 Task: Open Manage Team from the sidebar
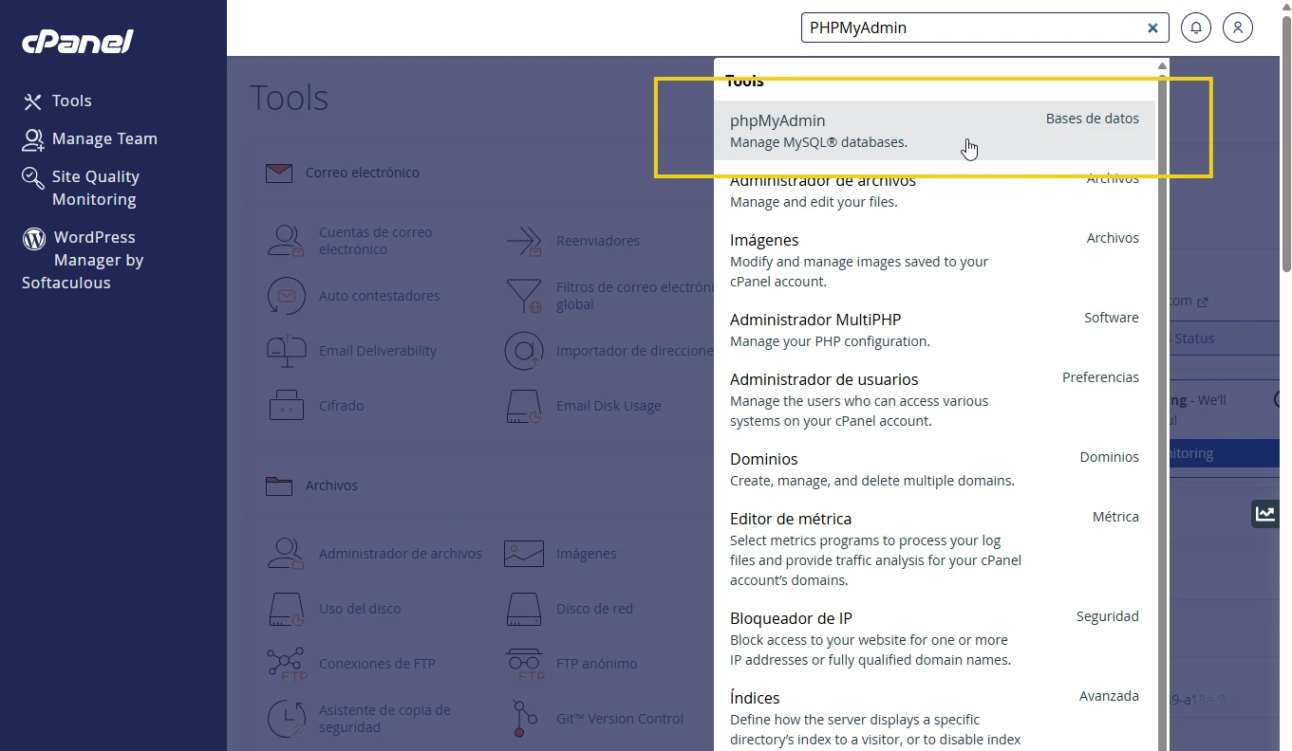pyautogui.click(x=105, y=138)
